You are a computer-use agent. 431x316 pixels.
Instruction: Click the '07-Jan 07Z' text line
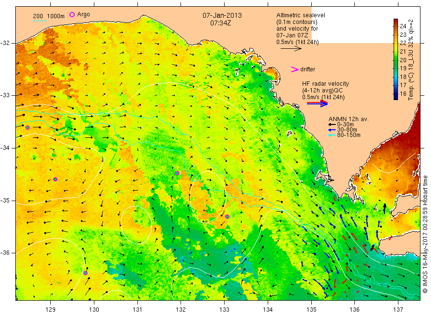point(292,35)
